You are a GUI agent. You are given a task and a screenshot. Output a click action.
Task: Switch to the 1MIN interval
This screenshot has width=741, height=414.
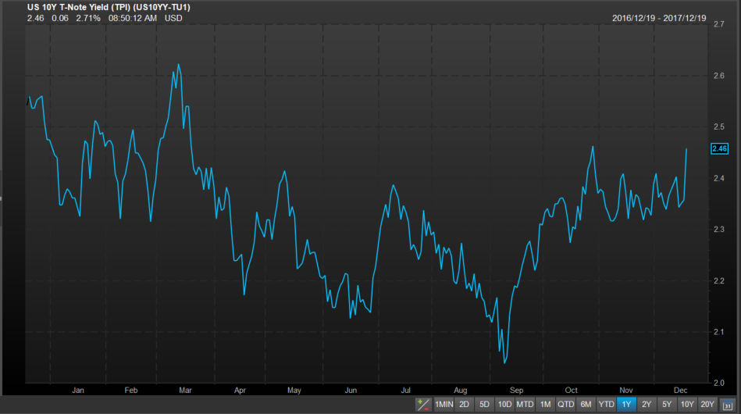[x=444, y=405]
